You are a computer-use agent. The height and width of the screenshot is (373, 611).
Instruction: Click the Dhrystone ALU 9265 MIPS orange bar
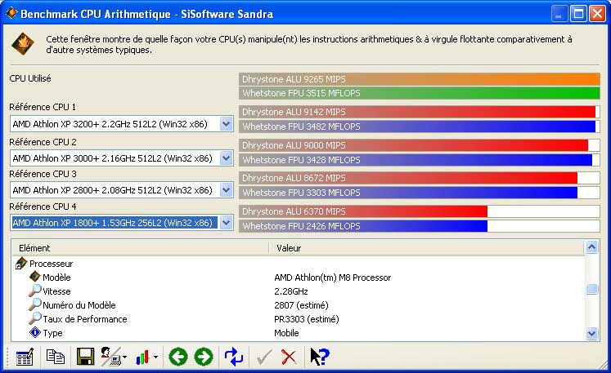tap(420, 79)
